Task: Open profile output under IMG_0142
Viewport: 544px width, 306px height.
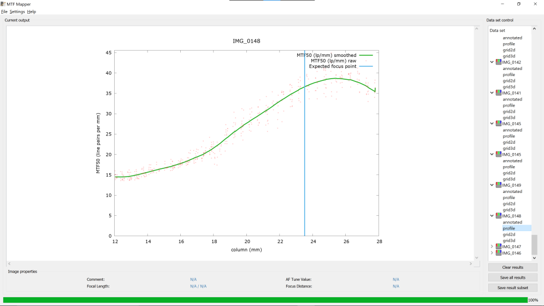Action: click(x=508, y=75)
